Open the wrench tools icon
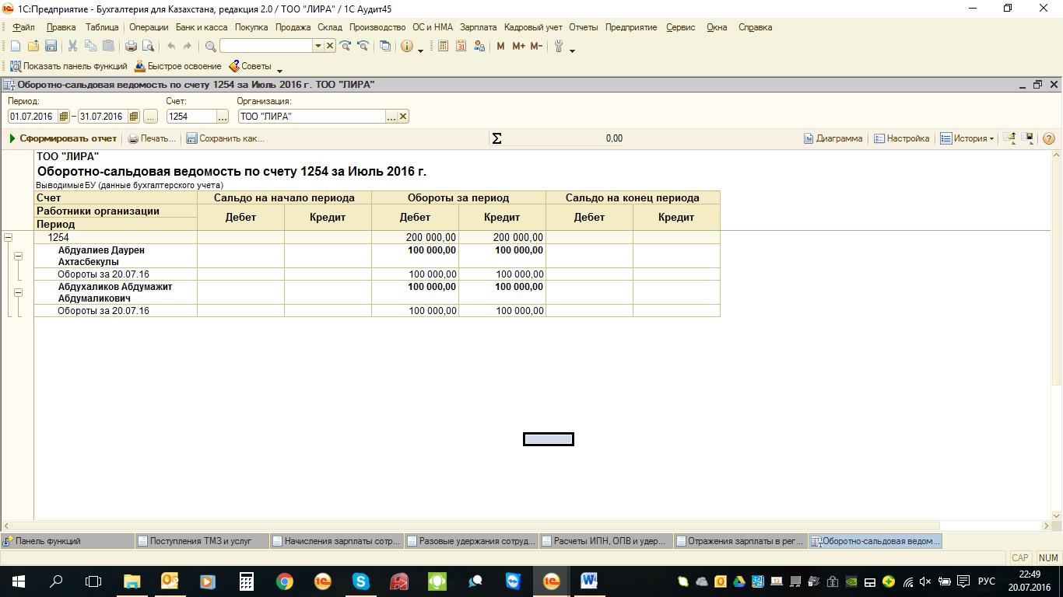 [558, 46]
